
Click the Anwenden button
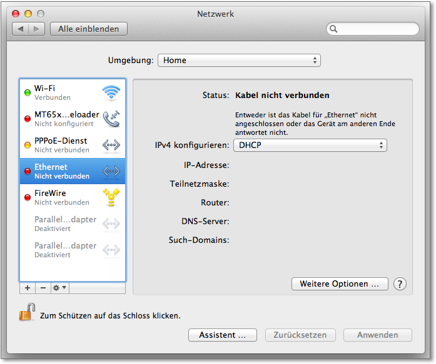click(x=377, y=335)
